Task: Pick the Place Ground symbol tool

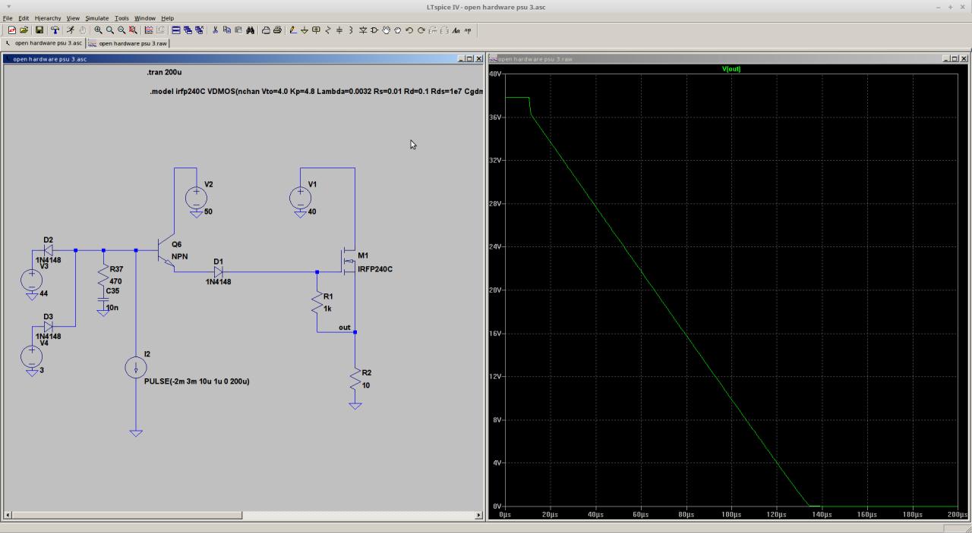Action: (305, 30)
